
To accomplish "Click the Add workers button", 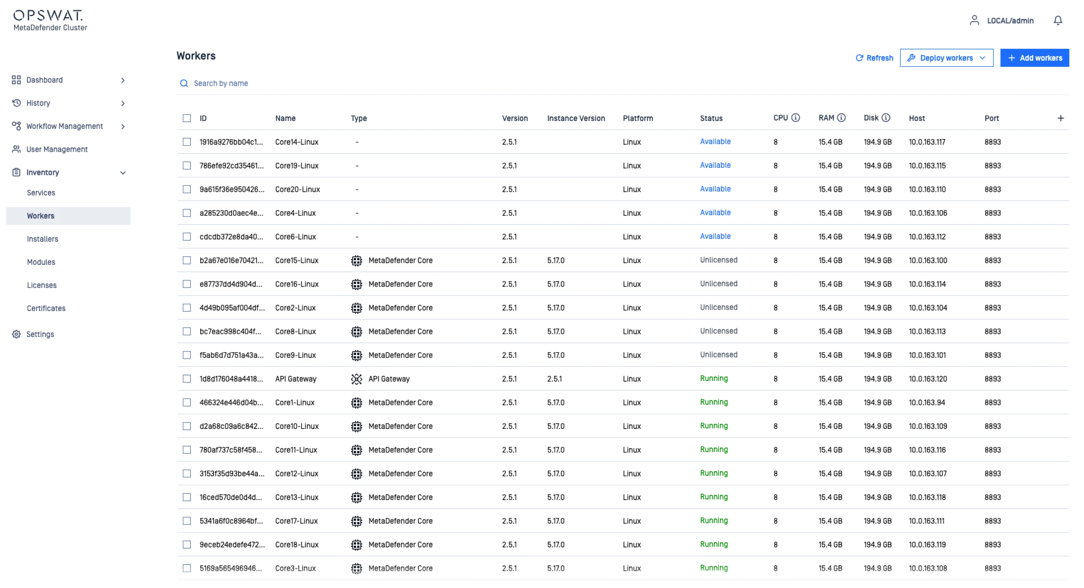I will point(1034,58).
